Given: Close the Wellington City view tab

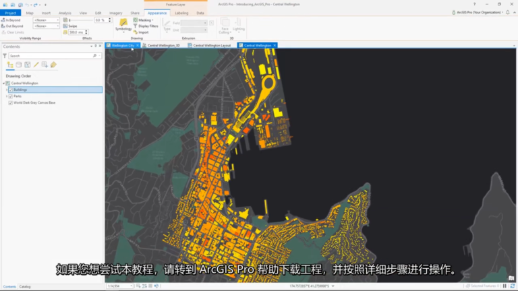Looking at the screenshot, I should (x=138, y=46).
